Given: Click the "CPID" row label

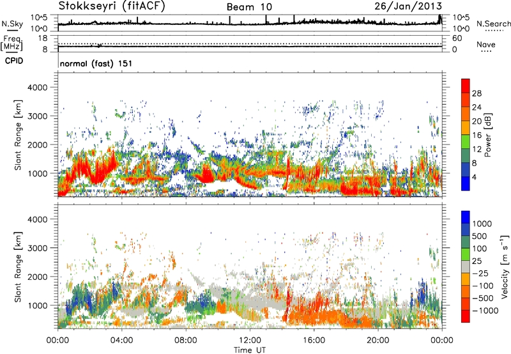Looking at the screenshot, I should pyautogui.click(x=14, y=61).
